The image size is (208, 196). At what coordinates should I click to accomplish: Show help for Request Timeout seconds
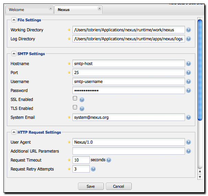tap(109, 160)
